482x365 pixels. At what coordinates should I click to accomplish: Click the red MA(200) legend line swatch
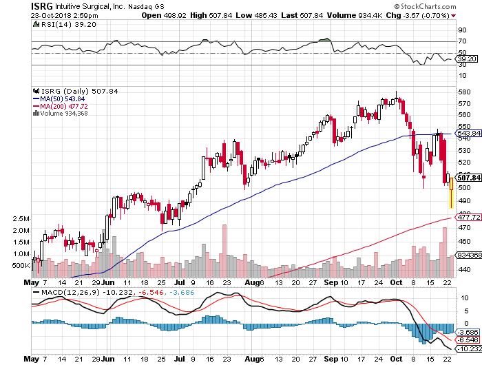36,106
